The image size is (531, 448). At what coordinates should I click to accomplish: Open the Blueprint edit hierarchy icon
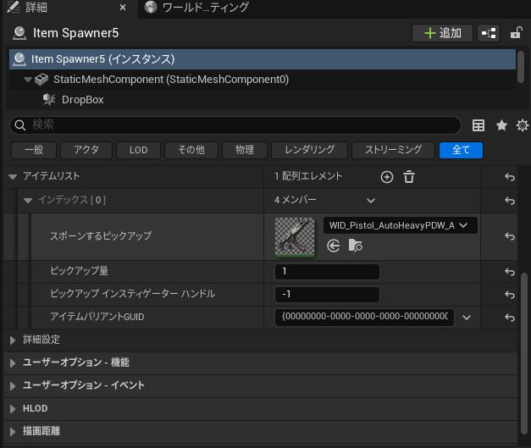[x=489, y=33]
